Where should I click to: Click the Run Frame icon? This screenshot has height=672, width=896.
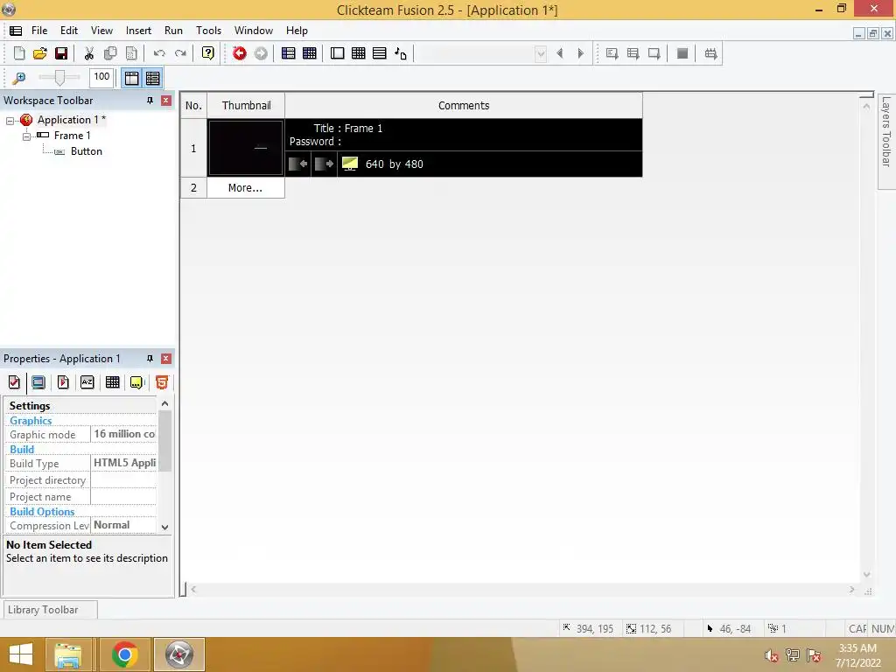pyautogui.click(x=654, y=53)
